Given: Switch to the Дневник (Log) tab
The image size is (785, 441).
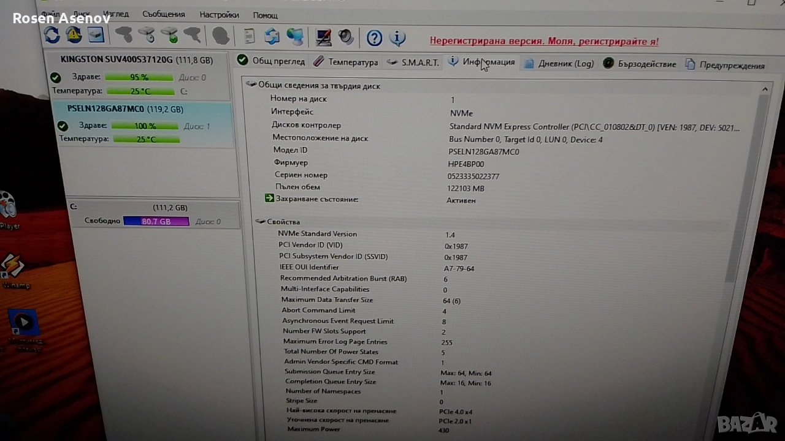Looking at the screenshot, I should coord(559,64).
